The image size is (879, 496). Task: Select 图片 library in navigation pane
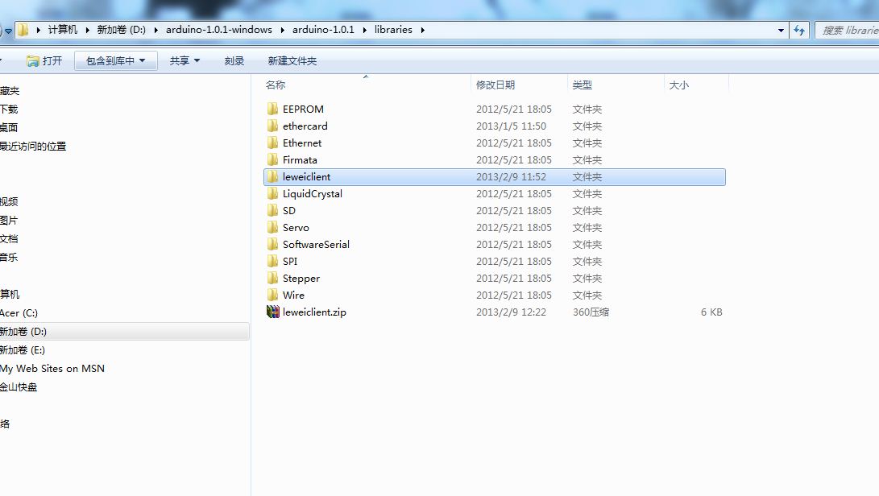coord(9,220)
